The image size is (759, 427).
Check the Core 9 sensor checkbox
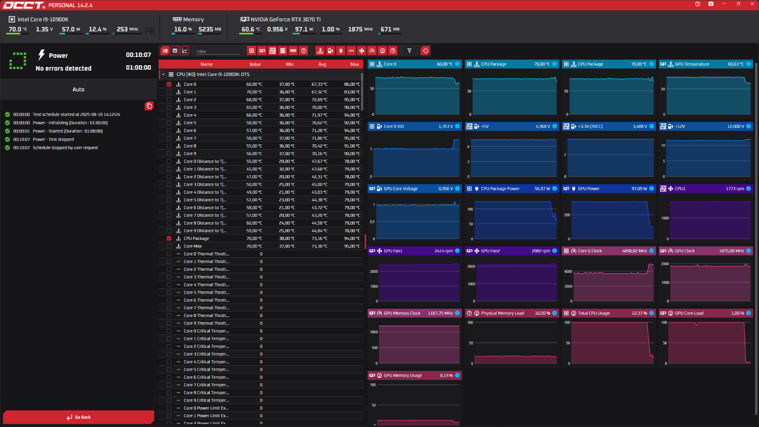point(169,154)
